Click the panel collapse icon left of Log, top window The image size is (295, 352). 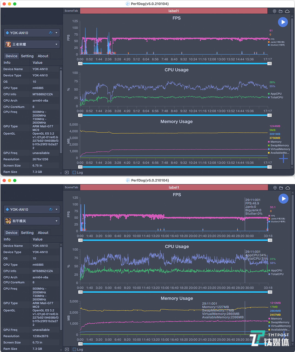point(67,172)
